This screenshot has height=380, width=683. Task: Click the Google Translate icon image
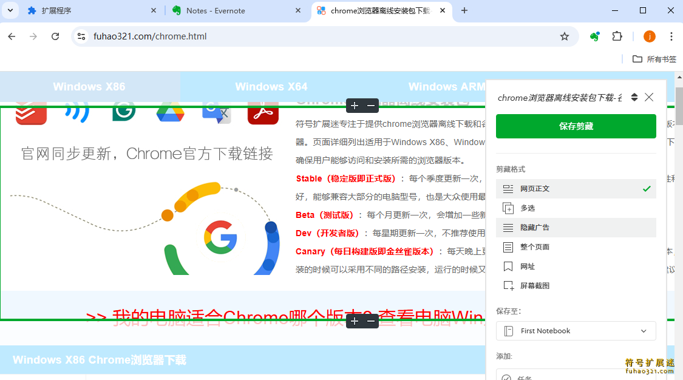217,113
